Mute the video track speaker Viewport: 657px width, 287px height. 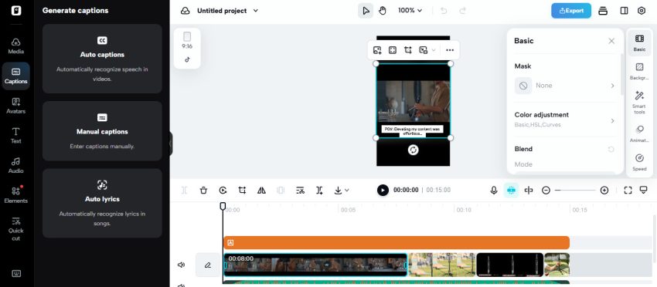pyautogui.click(x=181, y=265)
